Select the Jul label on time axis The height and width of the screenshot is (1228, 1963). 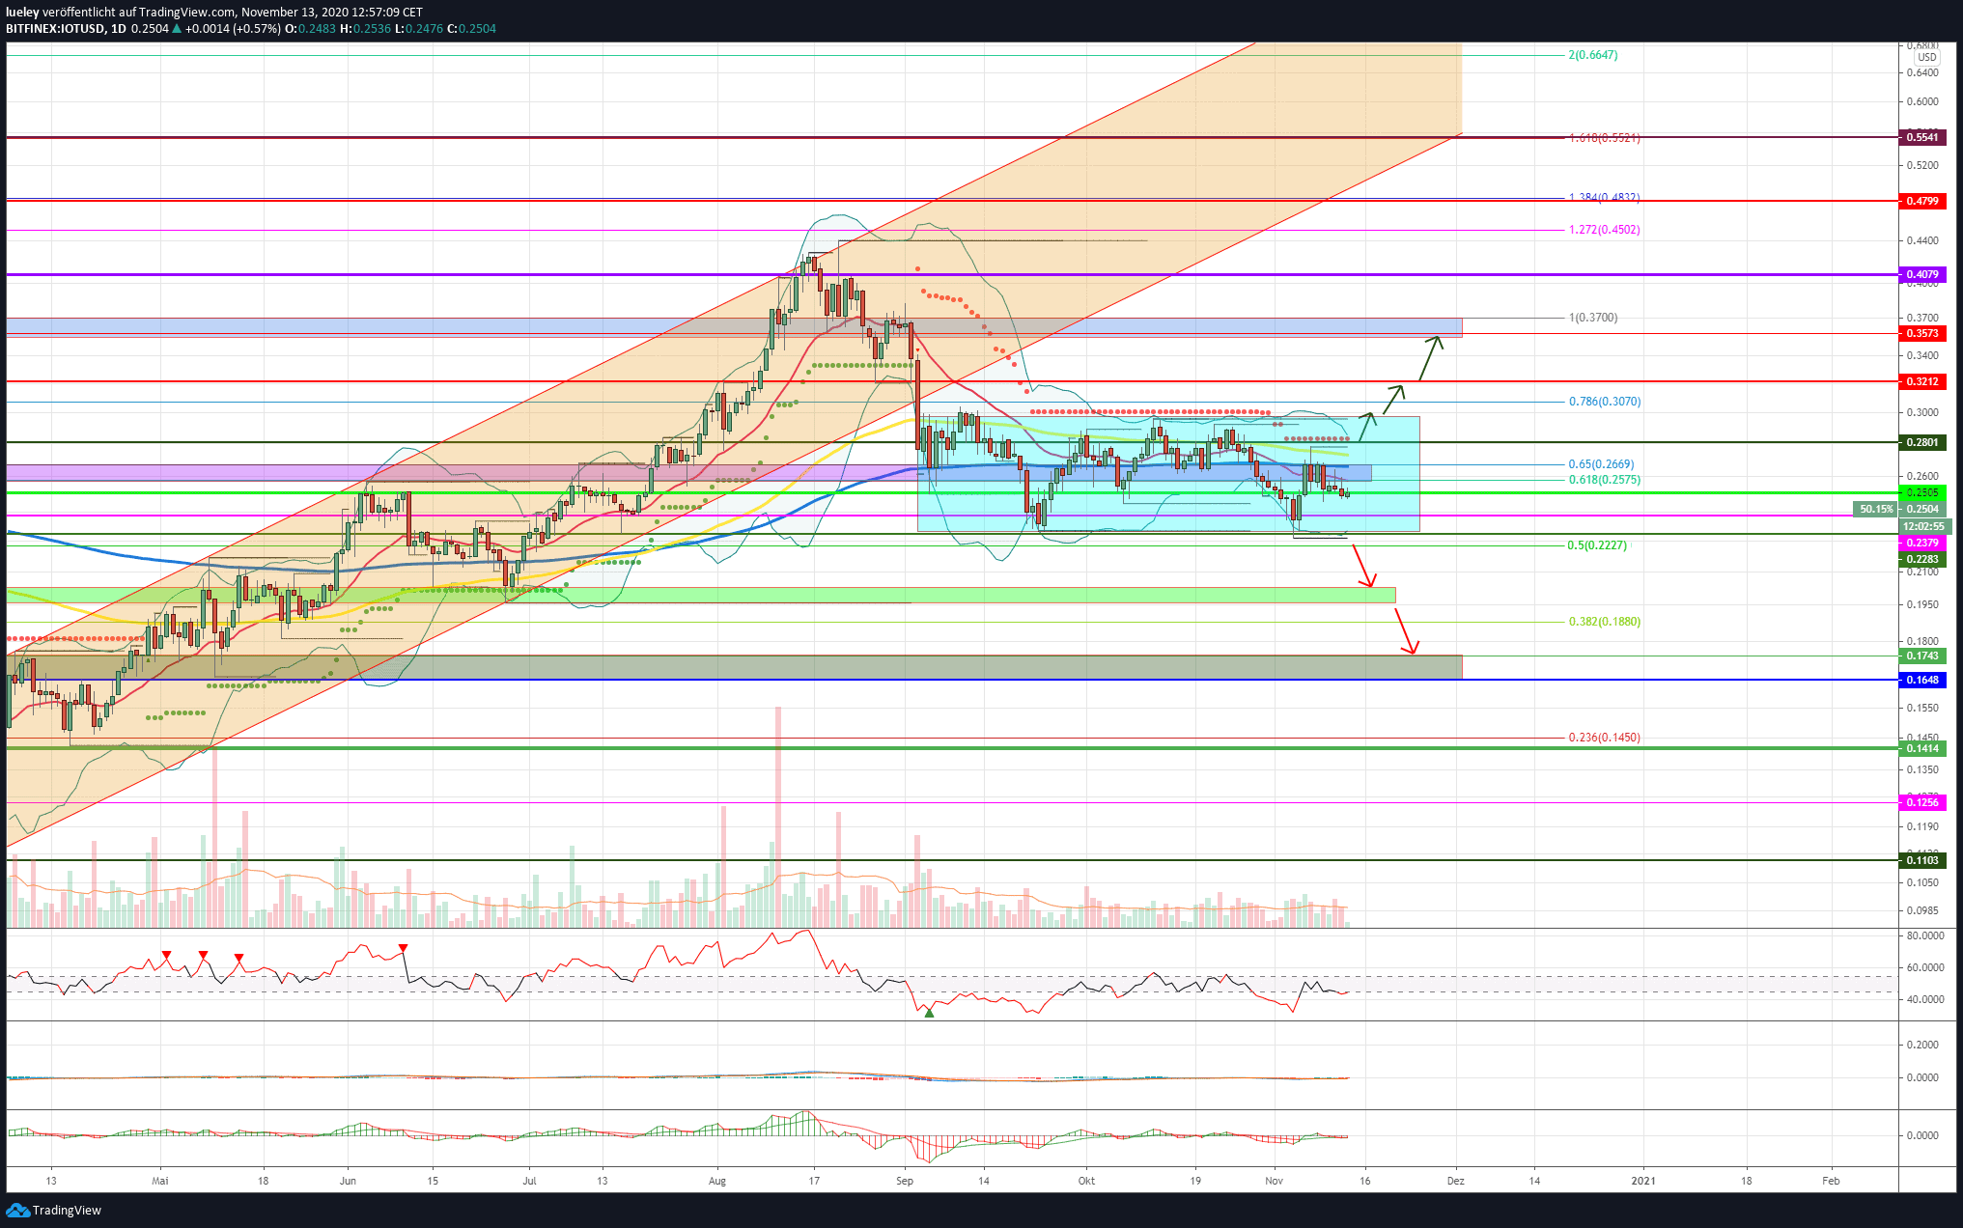tap(529, 1181)
